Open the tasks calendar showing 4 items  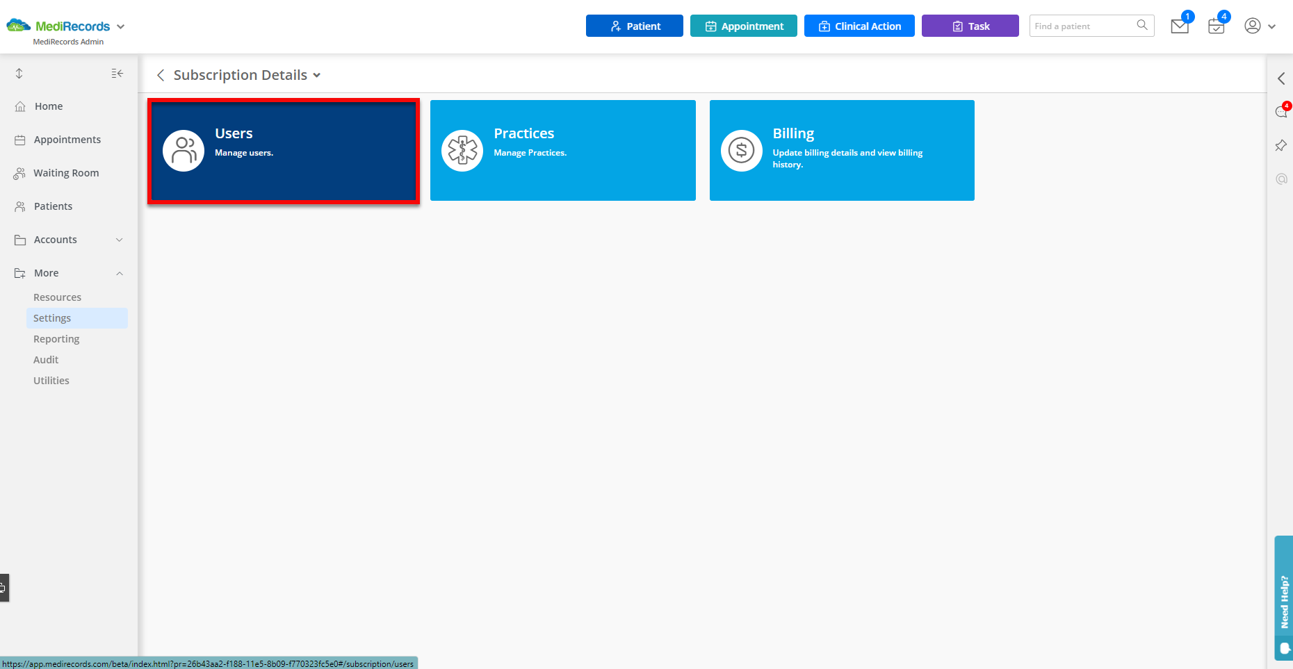coord(1216,26)
